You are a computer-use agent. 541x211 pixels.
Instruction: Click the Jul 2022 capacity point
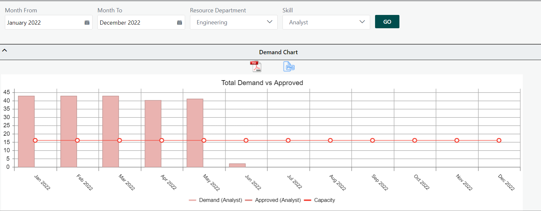[x=288, y=141]
